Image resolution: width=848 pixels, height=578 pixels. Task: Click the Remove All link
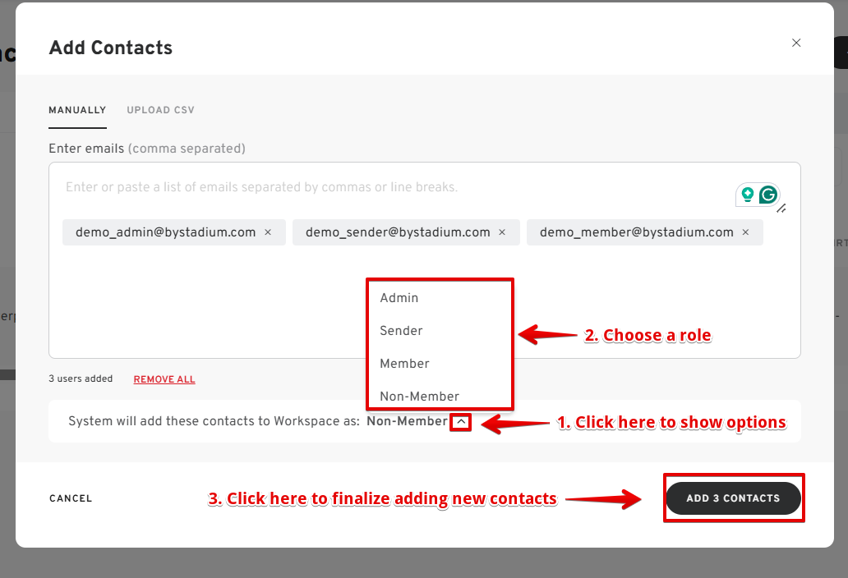point(164,379)
